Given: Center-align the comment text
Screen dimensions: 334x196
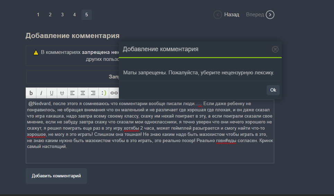Looking at the screenshot, I should coord(83,93).
